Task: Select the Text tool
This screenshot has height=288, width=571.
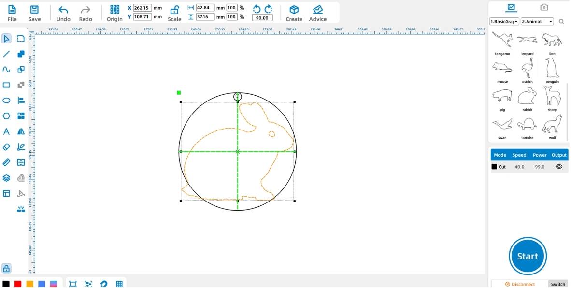Action: (7, 131)
